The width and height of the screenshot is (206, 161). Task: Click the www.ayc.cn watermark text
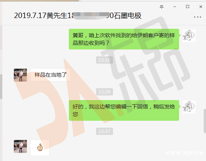[x=184, y=153]
